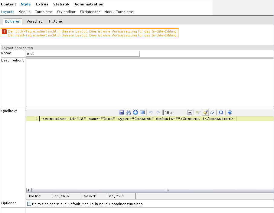
Task: Switch to the Vorschau tab
Action: point(34,21)
